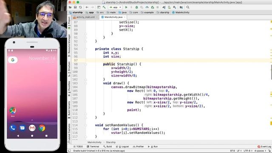Open the Layout Captures side panel
The height and width of the screenshot is (153, 272).
point(69,133)
